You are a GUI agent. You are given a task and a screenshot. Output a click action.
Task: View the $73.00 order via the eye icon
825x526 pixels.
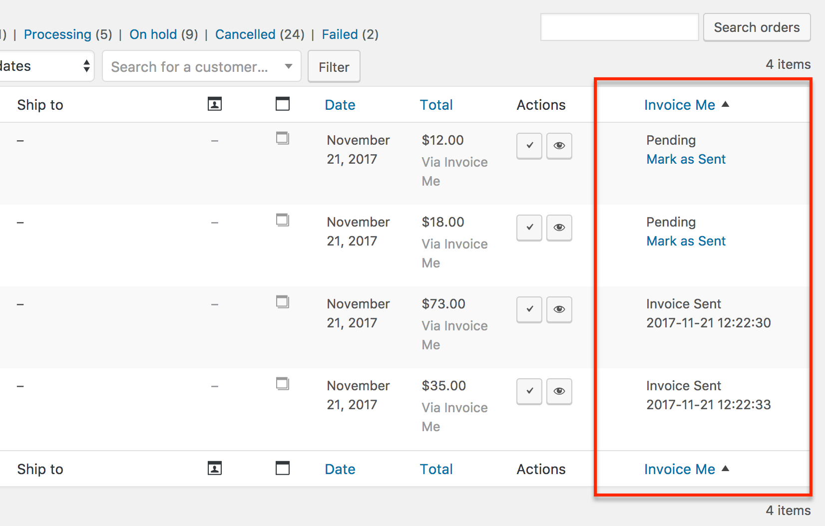tap(559, 309)
